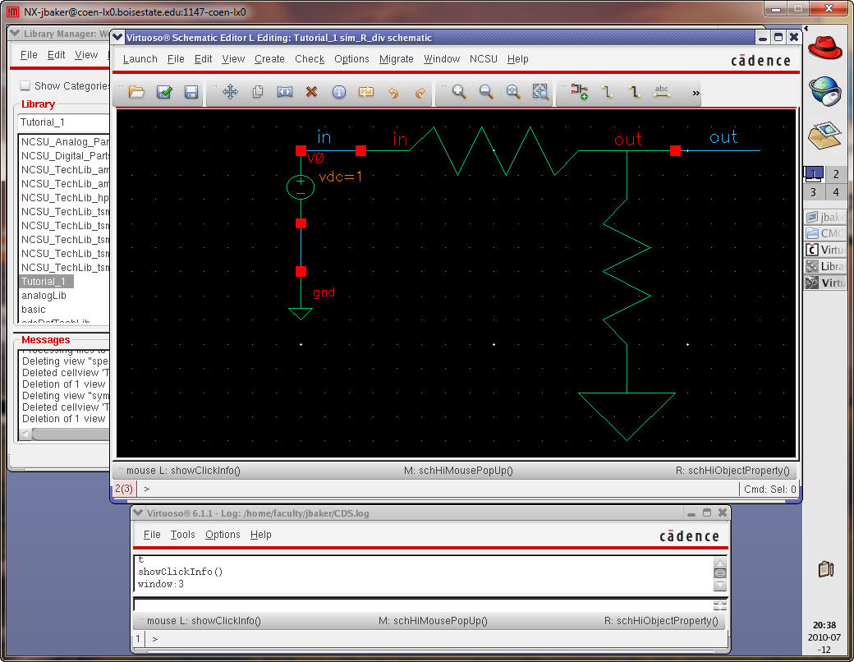
Task: Select the Move tool icon
Action: click(230, 92)
